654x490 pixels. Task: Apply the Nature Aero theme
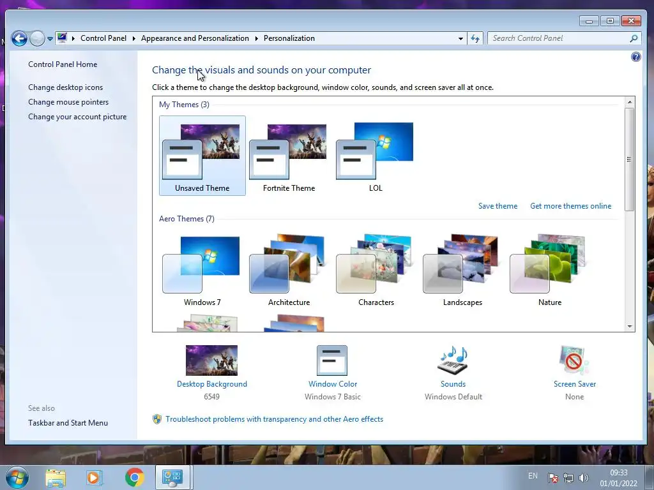(550, 270)
